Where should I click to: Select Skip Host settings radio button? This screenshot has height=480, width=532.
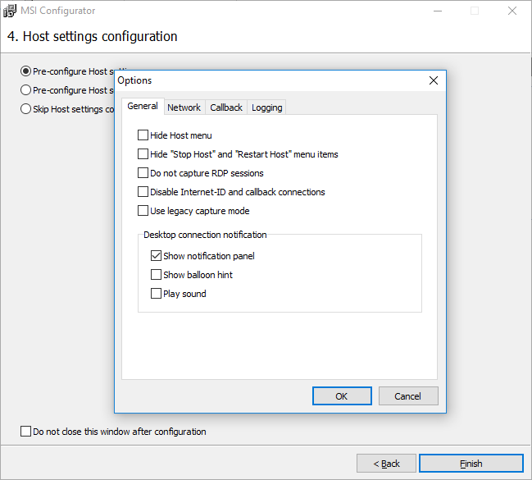[26, 109]
